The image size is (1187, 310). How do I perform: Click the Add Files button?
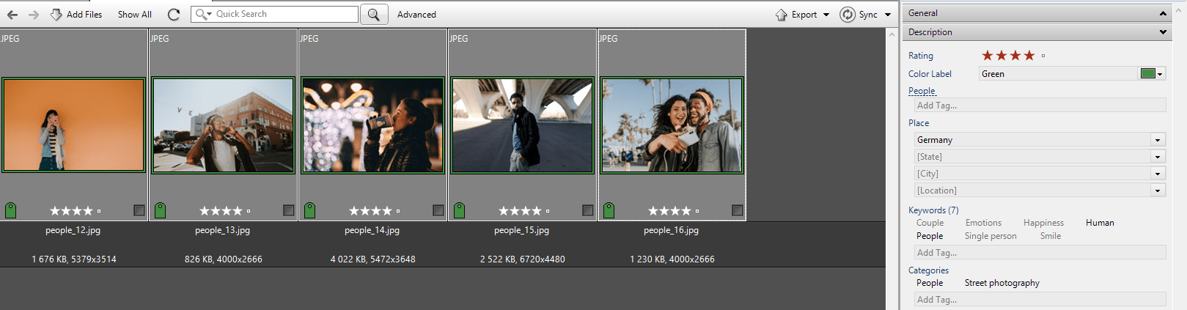[x=76, y=15]
